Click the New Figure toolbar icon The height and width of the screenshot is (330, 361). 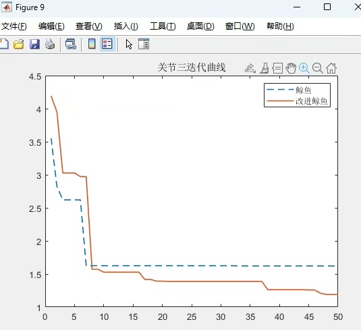[3, 44]
